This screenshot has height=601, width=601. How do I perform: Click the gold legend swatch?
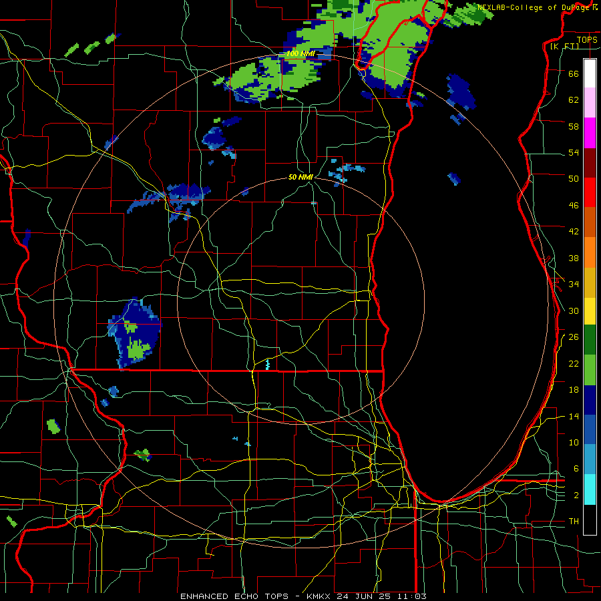[590, 282]
